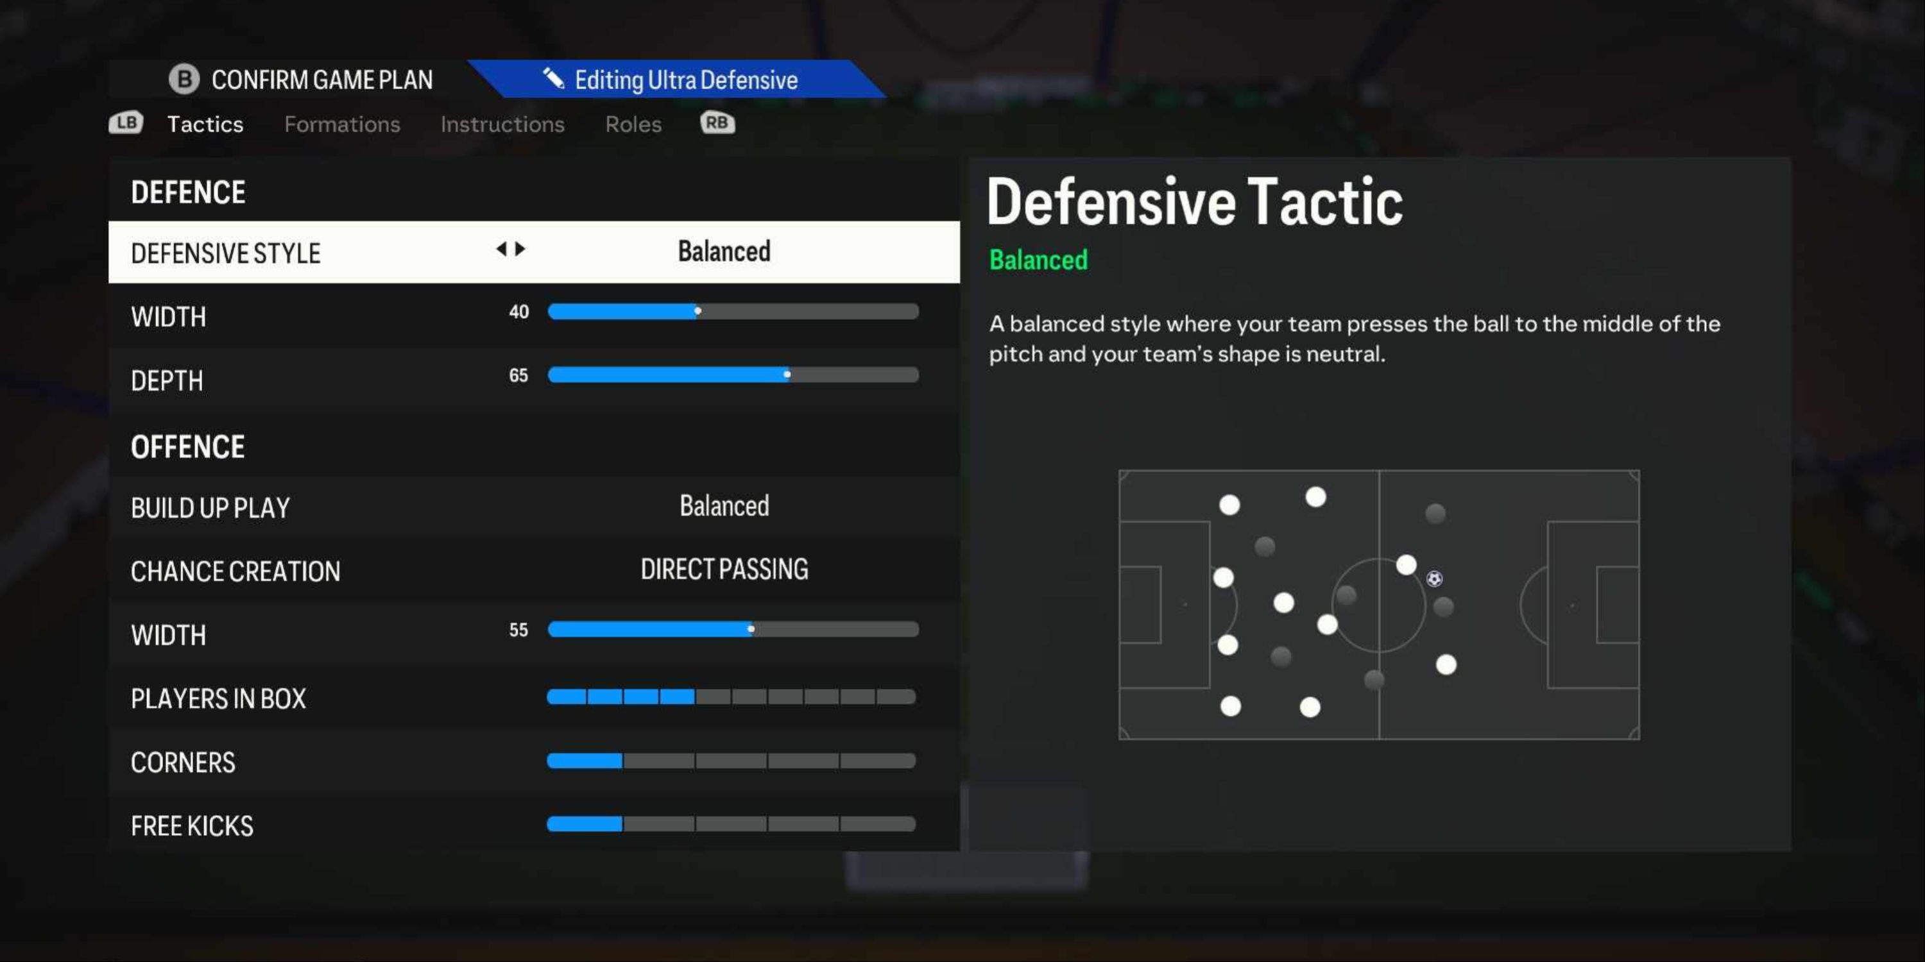Click the pitch diagram preview
Viewport: 1925px width, 962px height.
1378,602
